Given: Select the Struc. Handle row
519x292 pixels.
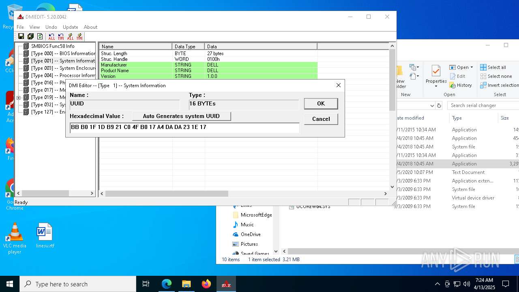Looking at the screenshot, I should click(x=208, y=59).
